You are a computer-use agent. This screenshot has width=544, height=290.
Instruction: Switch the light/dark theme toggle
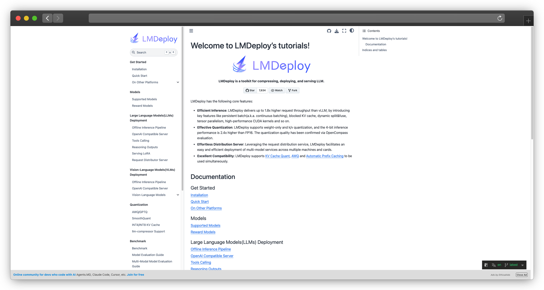point(352,31)
